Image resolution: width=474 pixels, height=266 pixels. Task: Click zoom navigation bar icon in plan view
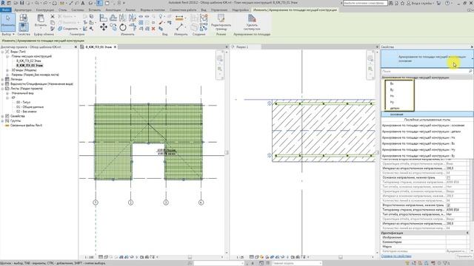pyautogui.click(x=220, y=69)
